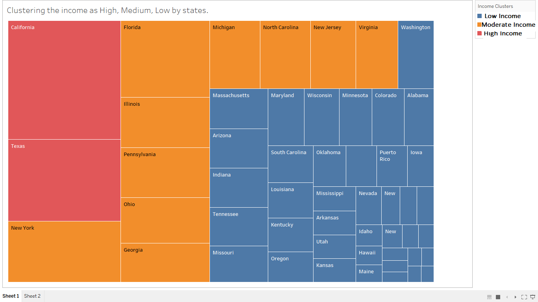
Task: Enter full screen mode
Action: point(524,297)
